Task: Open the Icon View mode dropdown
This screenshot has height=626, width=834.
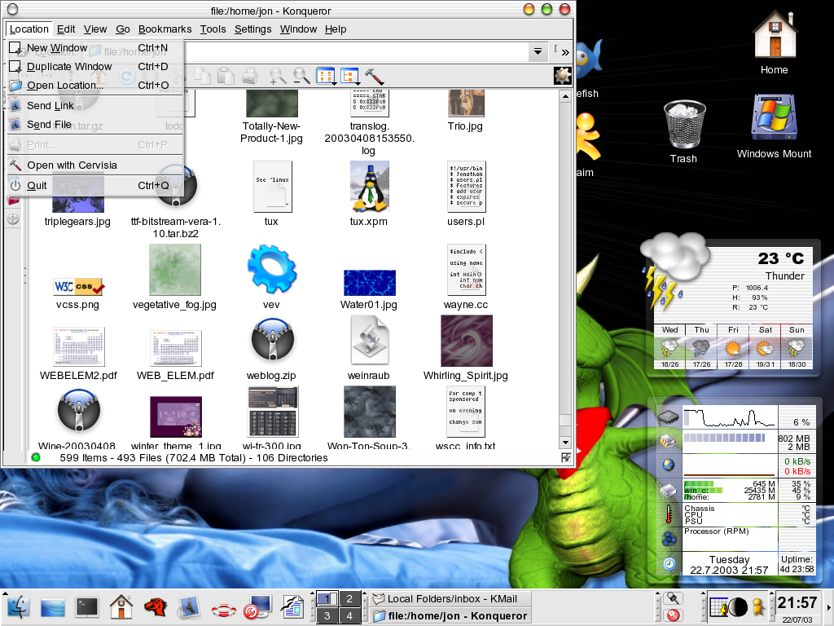Action: (x=326, y=76)
